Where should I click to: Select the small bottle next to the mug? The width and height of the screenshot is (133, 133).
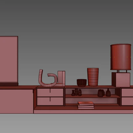pos(108,92)
